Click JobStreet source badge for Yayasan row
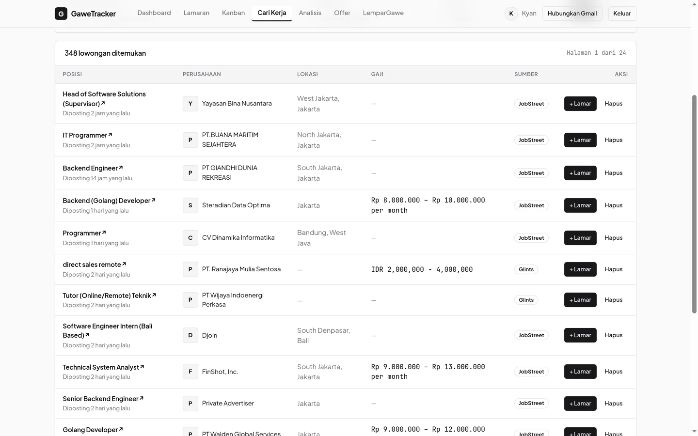The height and width of the screenshot is (436, 698). tap(531, 104)
